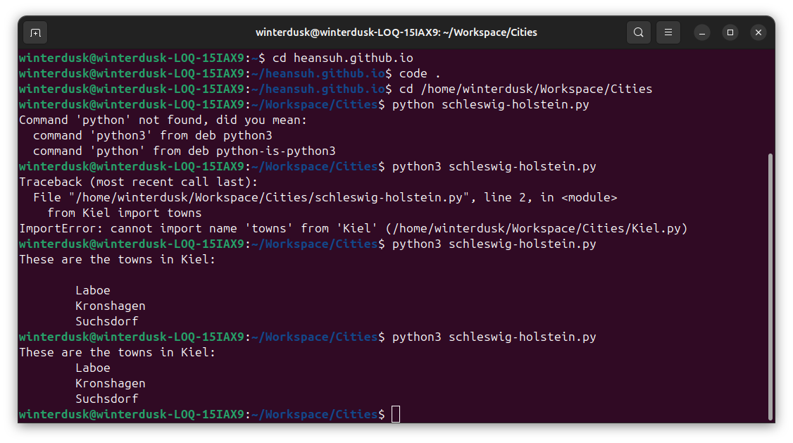
Task: Click the last 'Suchsdorf' output entry
Action: (x=107, y=399)
